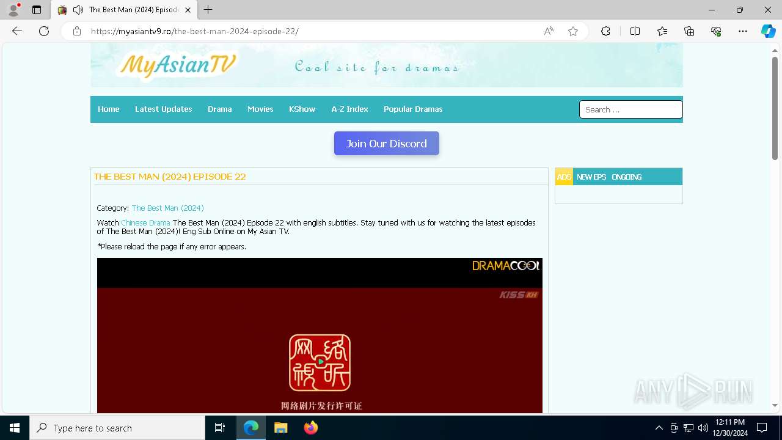
Task: Open notification center icon
Action: [762, 428]
